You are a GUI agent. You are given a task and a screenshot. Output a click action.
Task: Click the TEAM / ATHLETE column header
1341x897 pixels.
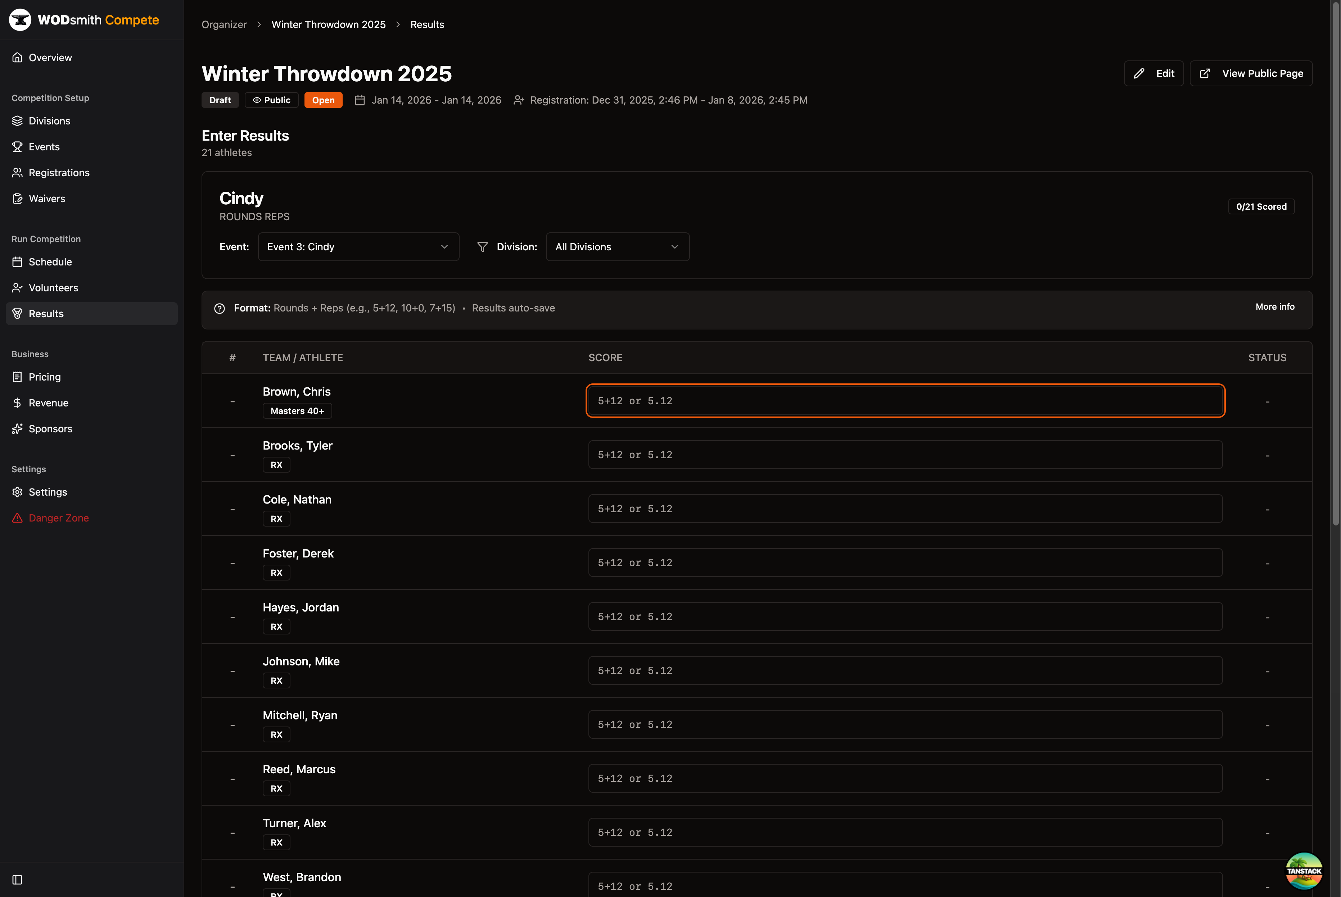[x=303, y=358]
